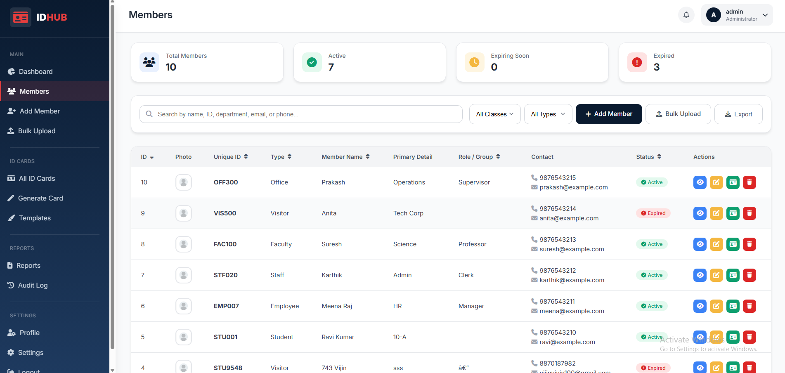Viewport: 785px width, 373px height.
Task: View Meena Raj's record via eye icon
Action: coord(700,306)
